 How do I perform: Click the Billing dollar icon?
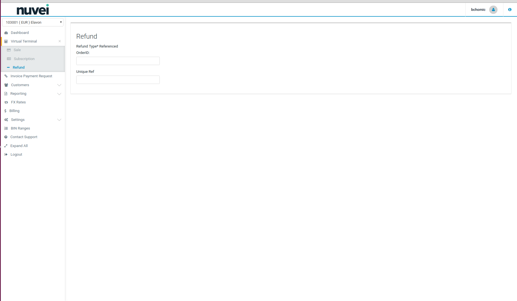(5, 111)
